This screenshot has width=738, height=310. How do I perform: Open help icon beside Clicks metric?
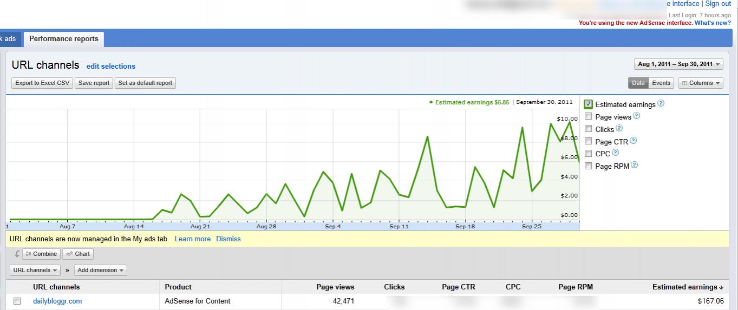pyautogui.click(x=619, y=128)
